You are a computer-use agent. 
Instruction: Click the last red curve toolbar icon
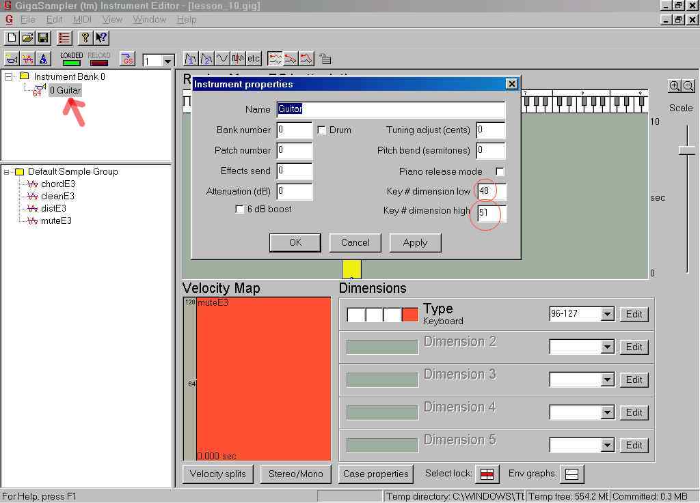[x=306, y=59]
